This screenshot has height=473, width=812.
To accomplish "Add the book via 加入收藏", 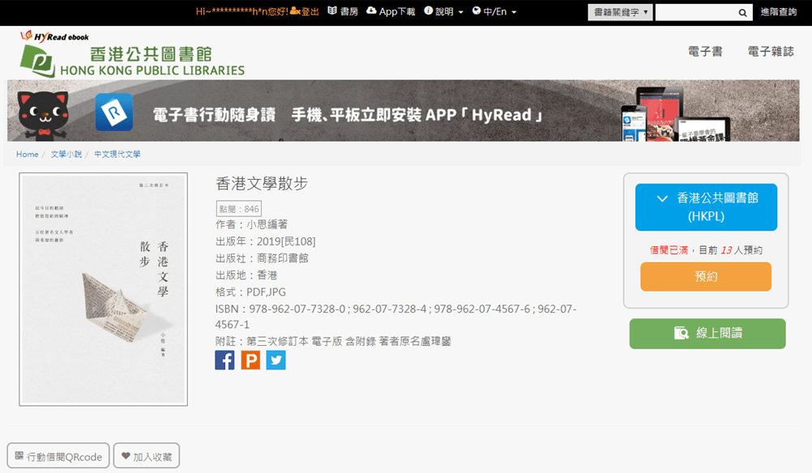I will tap(147, 456).
